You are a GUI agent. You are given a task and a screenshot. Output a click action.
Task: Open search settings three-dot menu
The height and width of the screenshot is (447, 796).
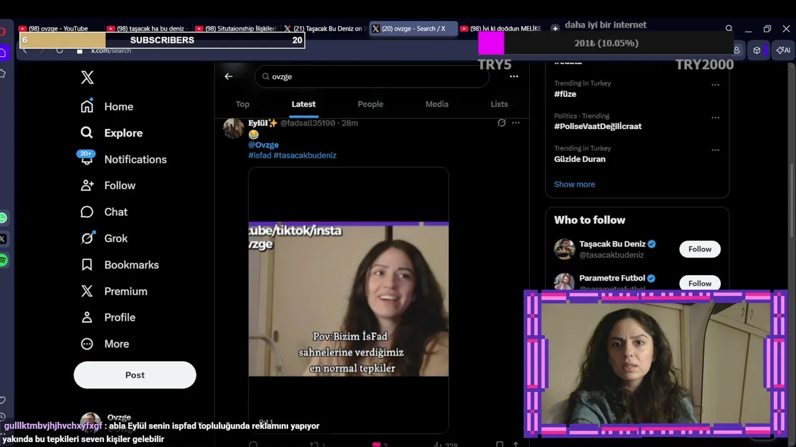coord(514,76)
